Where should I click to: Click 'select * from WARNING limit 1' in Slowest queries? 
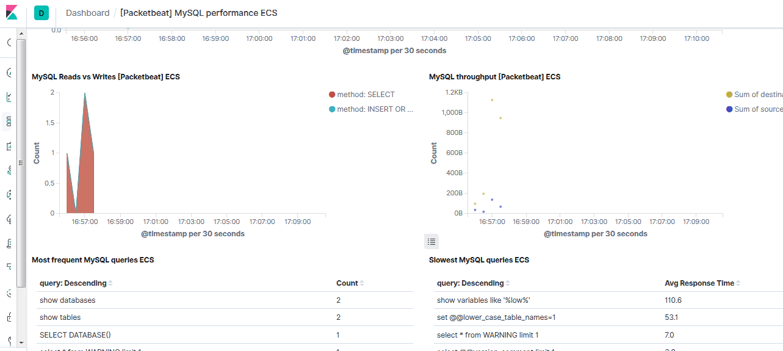click(x=488, y=335)
